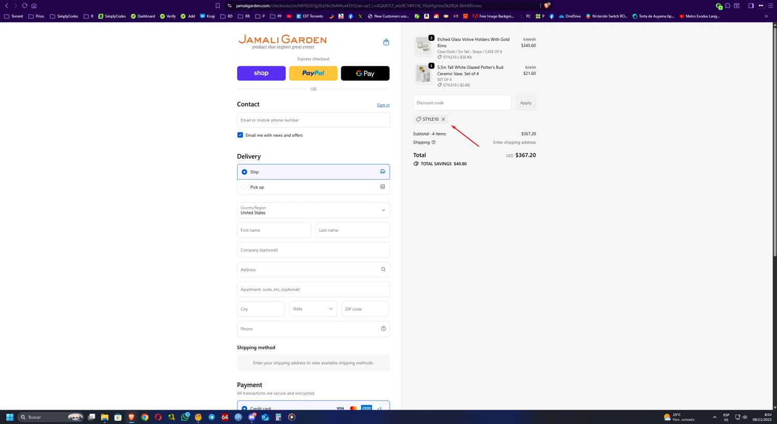The width and height of the screenshot is (777, 424).
Task: Click the ZIP code field
Action: [x=365, y=309]
